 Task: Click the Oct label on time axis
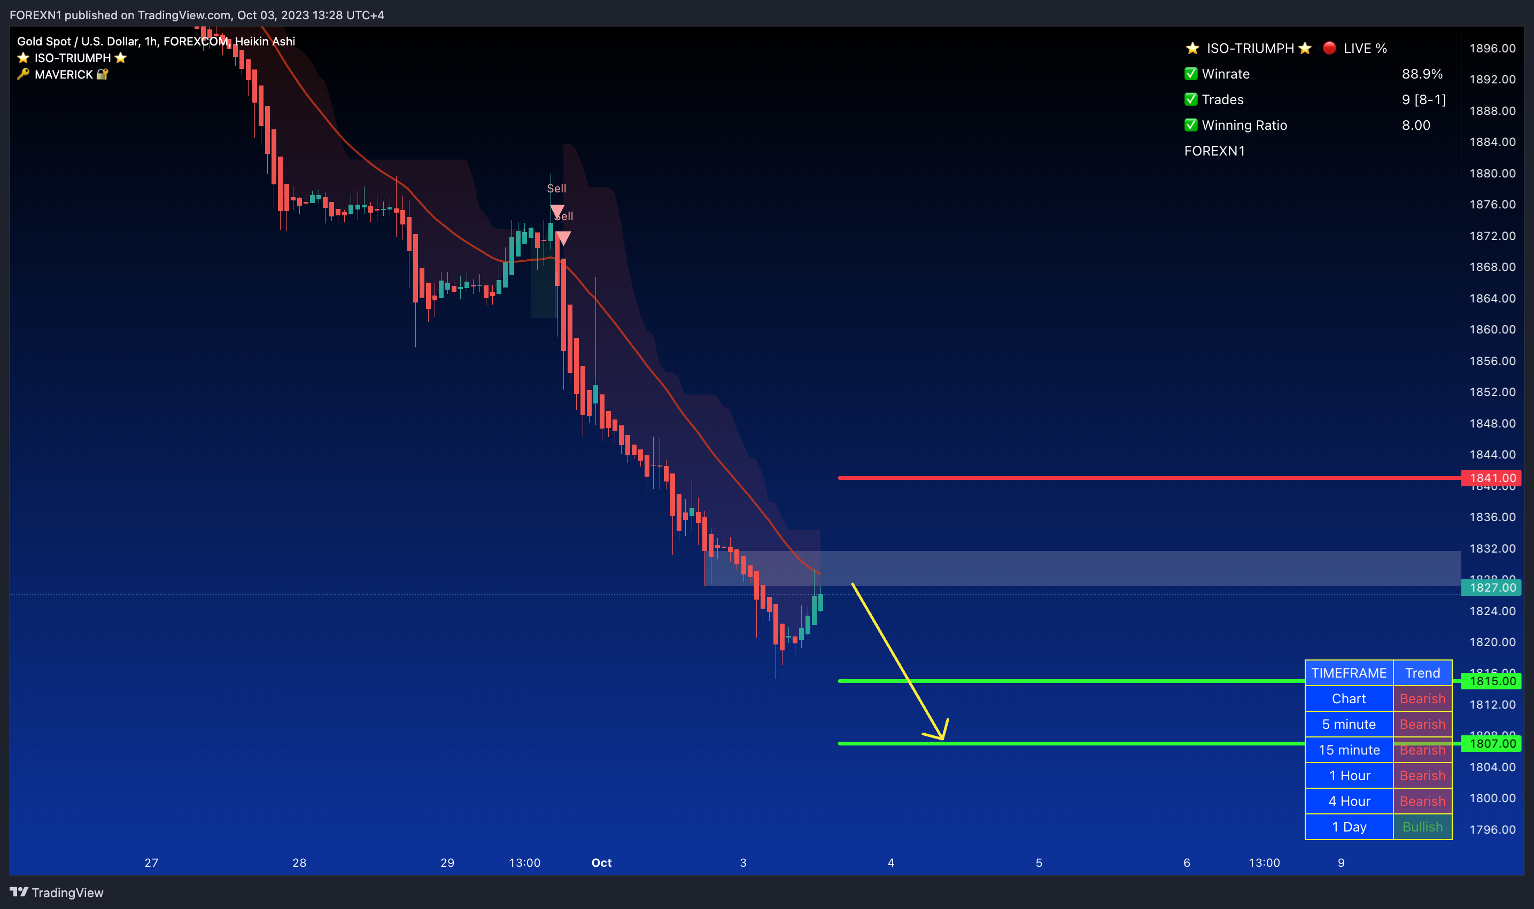tap(602, 863)
